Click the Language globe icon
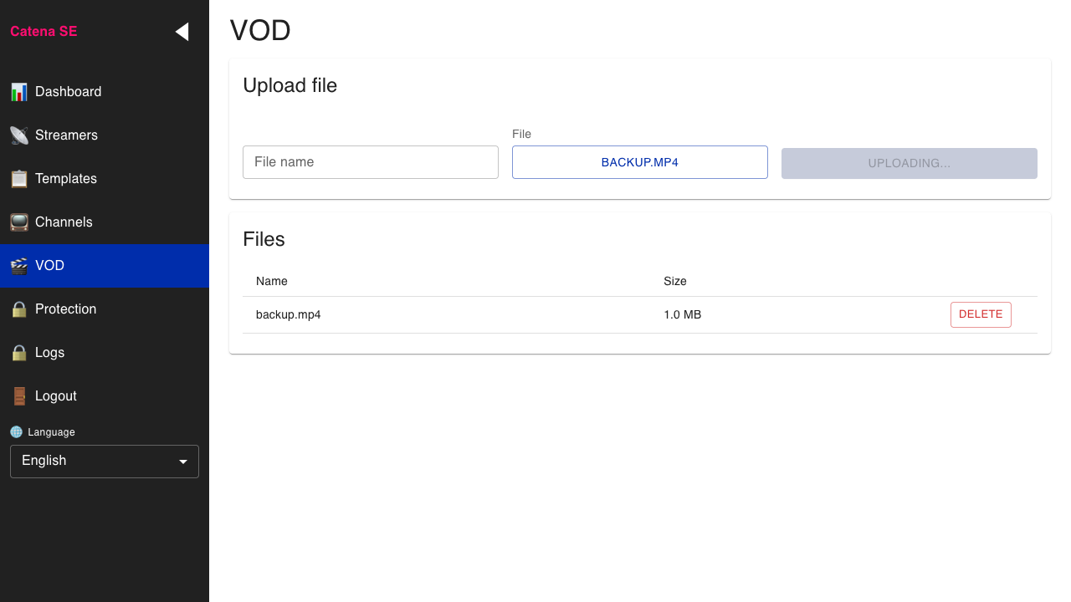1071x602 pixels. coord(16,431)
